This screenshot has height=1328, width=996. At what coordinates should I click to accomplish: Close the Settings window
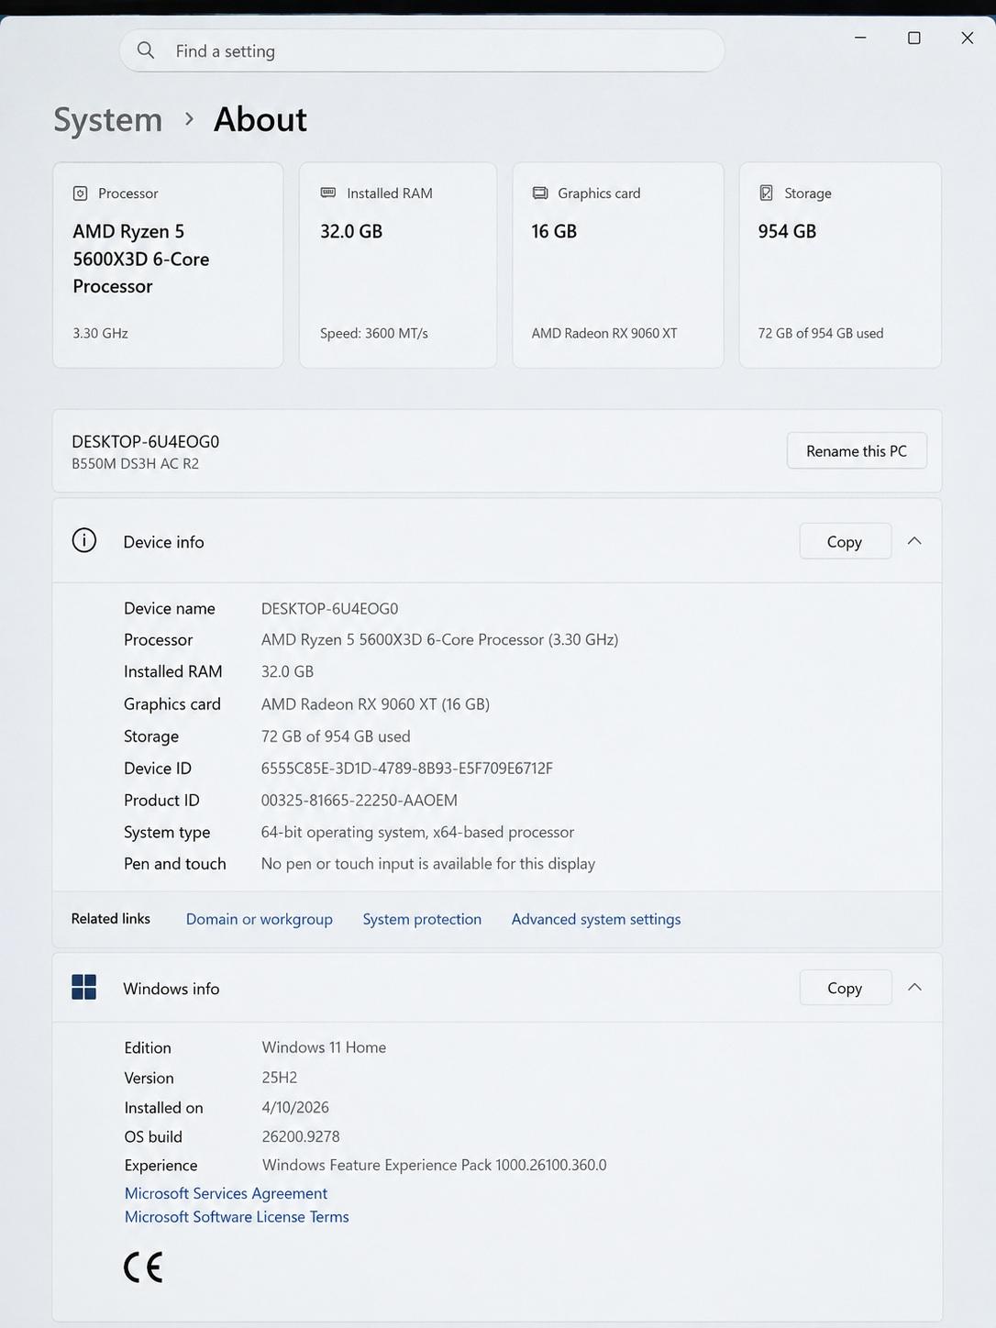coord(968,38)
